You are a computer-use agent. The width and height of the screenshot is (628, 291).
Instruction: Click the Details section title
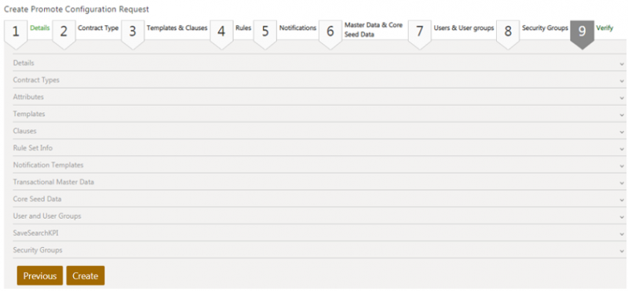click(24, 64)
